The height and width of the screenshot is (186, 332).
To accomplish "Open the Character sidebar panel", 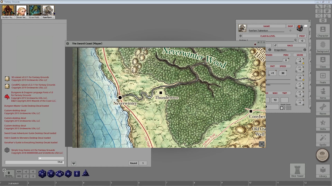I will pos(323,31).
